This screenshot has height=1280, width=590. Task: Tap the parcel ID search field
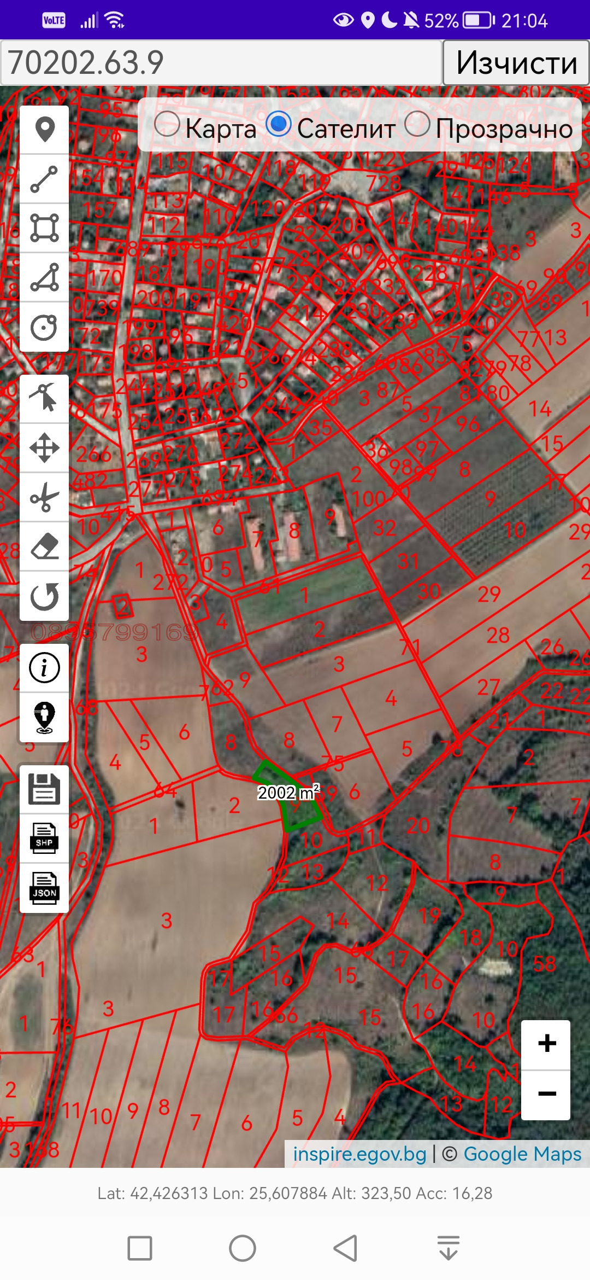[x=221, y=62]
